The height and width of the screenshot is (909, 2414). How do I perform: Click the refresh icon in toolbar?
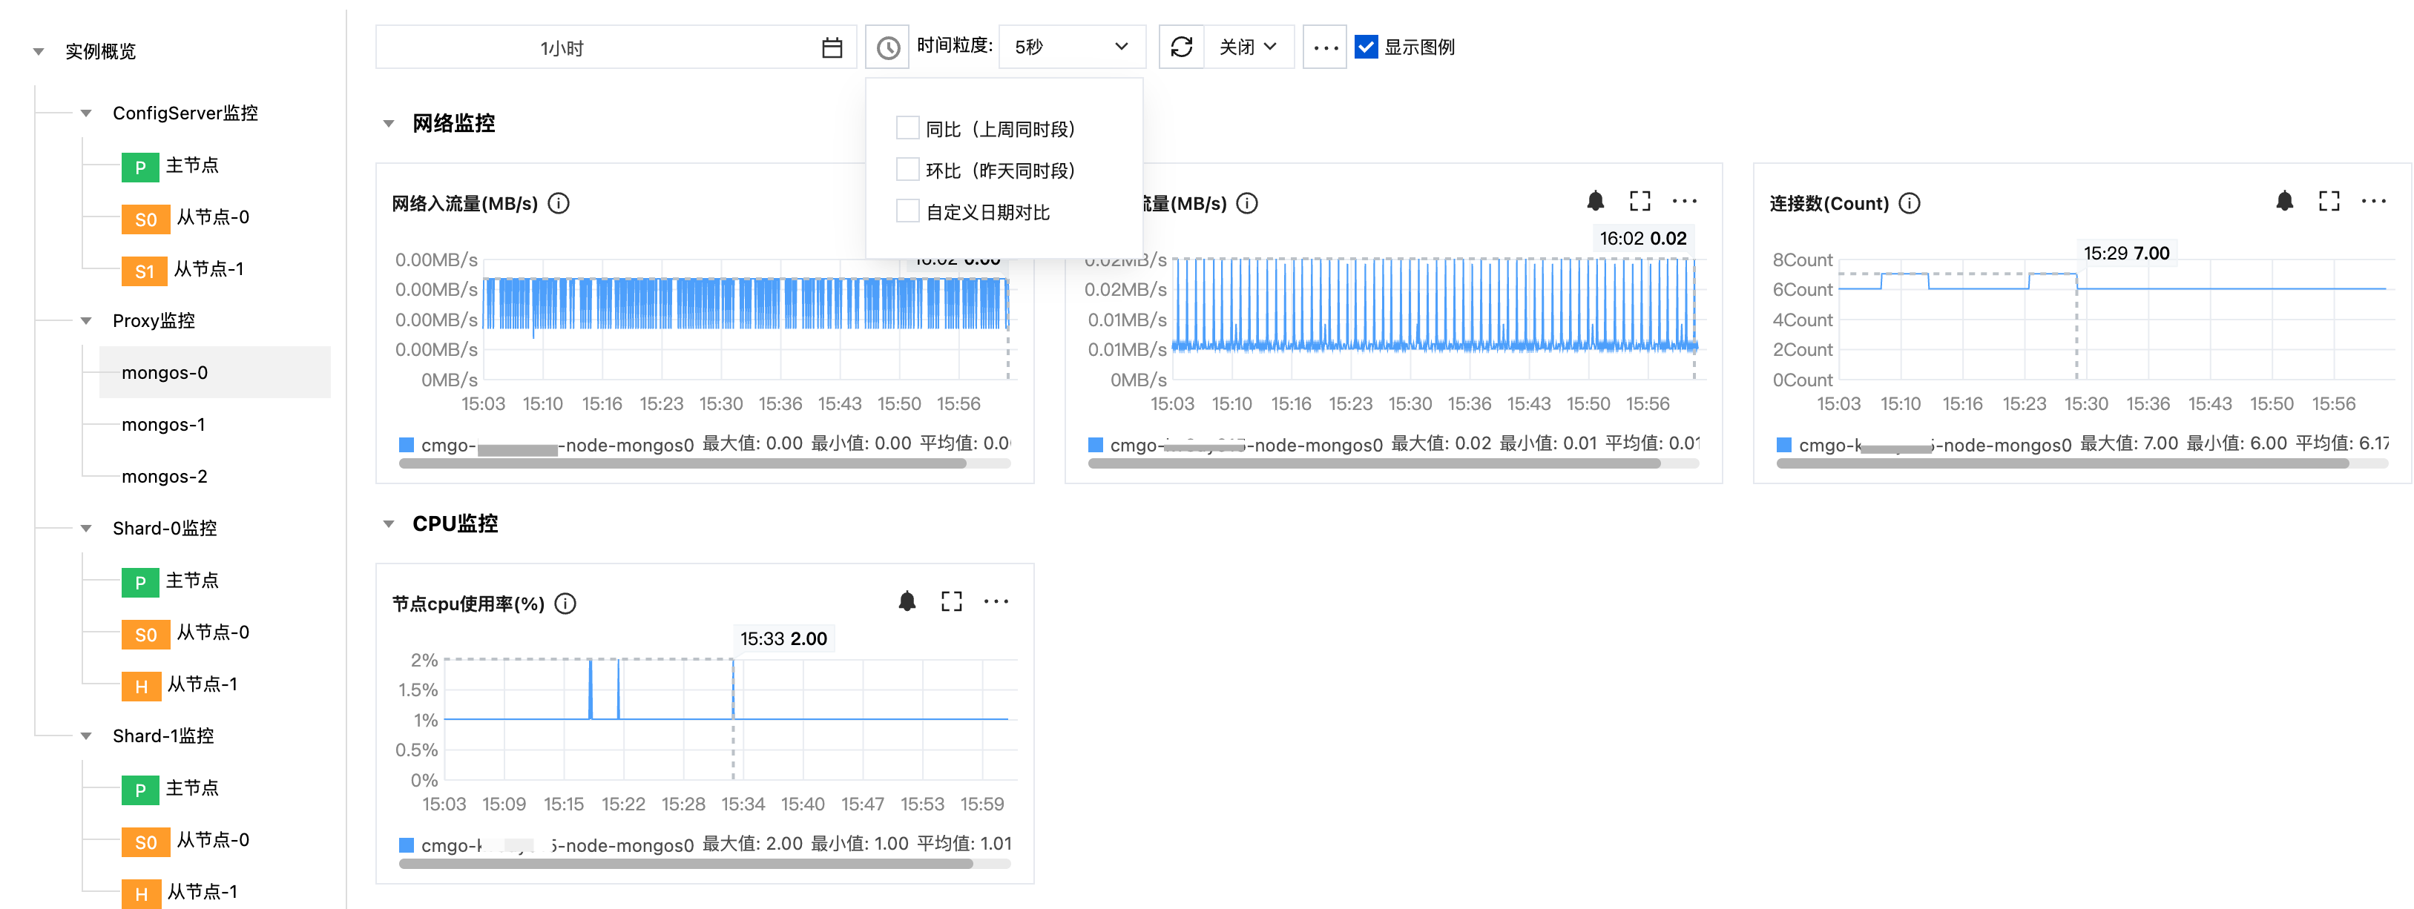click(x=1181, y=47)
